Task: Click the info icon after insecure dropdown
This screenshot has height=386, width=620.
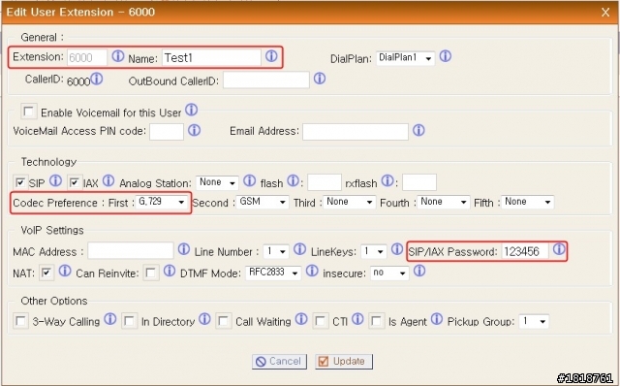Action: [x=419, y=271]
